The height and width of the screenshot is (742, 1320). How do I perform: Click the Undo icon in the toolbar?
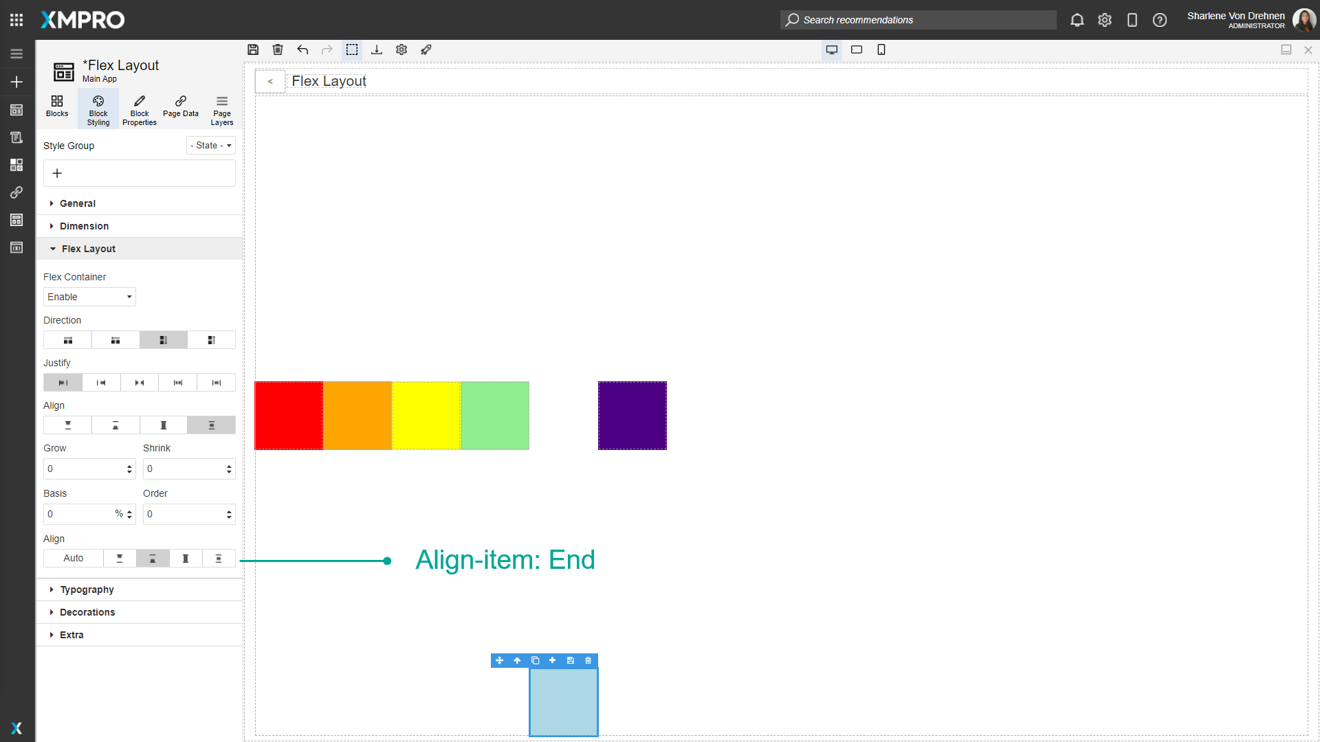[302, 49]
